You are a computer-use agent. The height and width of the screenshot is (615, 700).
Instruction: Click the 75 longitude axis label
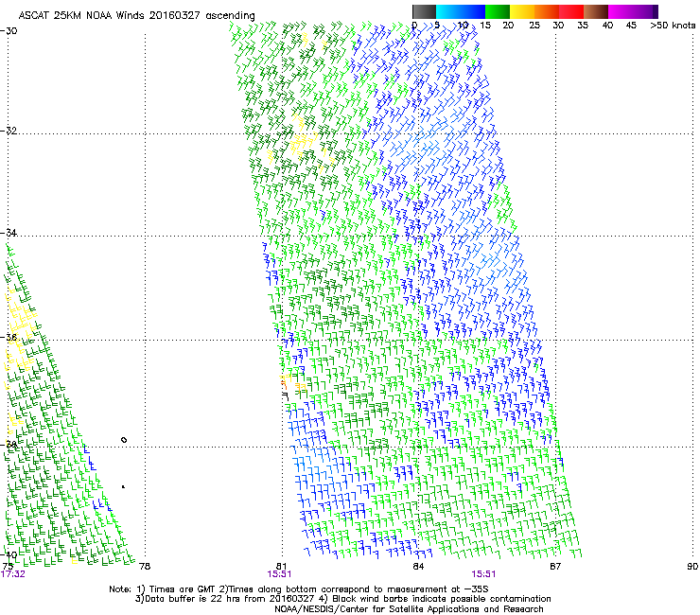click(x=8, y=567)
